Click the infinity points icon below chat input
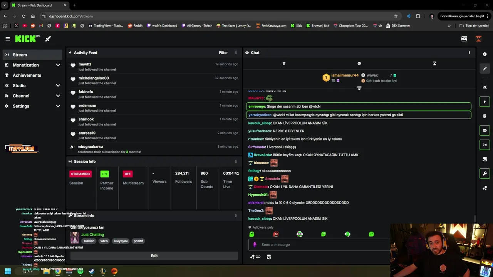The height and width of the screenshot is (277, 493). pyautogui.click(x=255, y=257)
